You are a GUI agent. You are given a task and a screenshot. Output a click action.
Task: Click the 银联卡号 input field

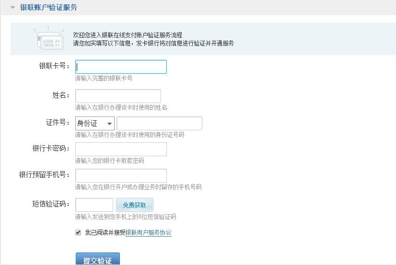pyautogui.click(x=121, y=67)
